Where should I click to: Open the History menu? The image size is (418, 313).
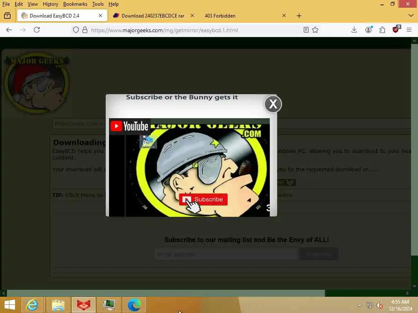point(50,4)
